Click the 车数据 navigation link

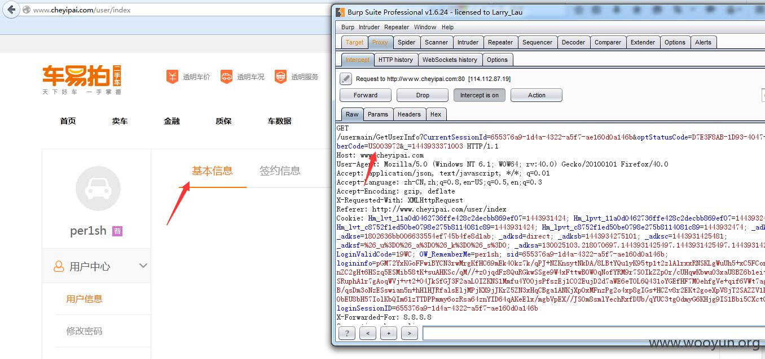(x=279, y=121)
